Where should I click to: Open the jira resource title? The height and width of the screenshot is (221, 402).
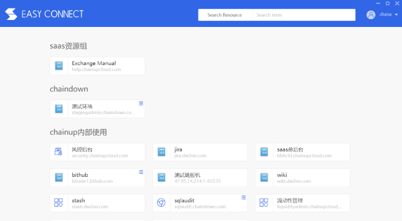click(x=178, y=149)
